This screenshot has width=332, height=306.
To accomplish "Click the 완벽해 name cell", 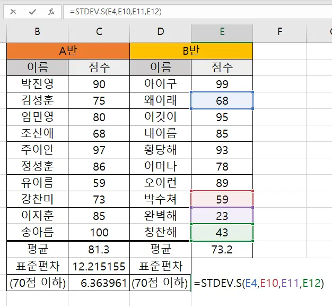I will coord(161,216).
